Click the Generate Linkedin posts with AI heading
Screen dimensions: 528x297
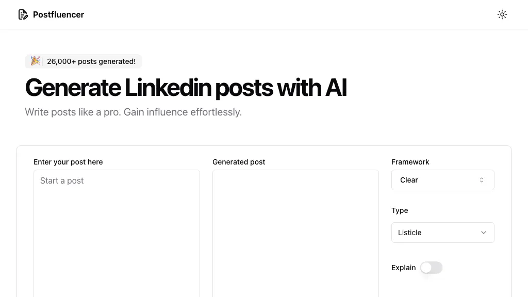click(x=186, y=88)
